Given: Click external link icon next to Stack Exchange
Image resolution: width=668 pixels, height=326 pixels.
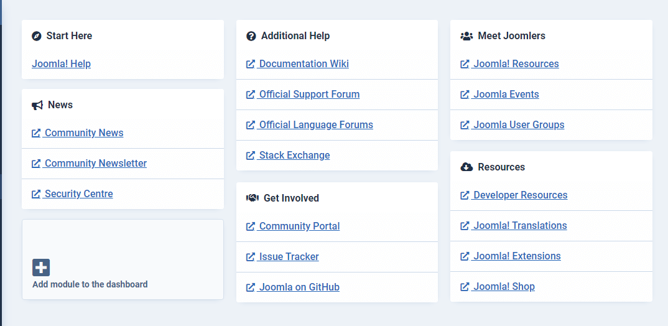Looking at the screenshot, I should [251, 155].
